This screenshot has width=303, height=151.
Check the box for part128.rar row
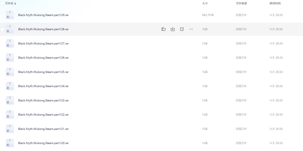point(2,29)
